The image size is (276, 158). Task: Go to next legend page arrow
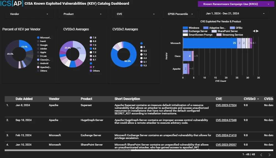(x=257, y=31)
